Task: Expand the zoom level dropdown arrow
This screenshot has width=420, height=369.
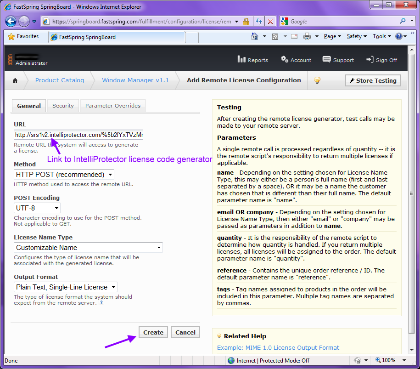Action: coord(404,360)
